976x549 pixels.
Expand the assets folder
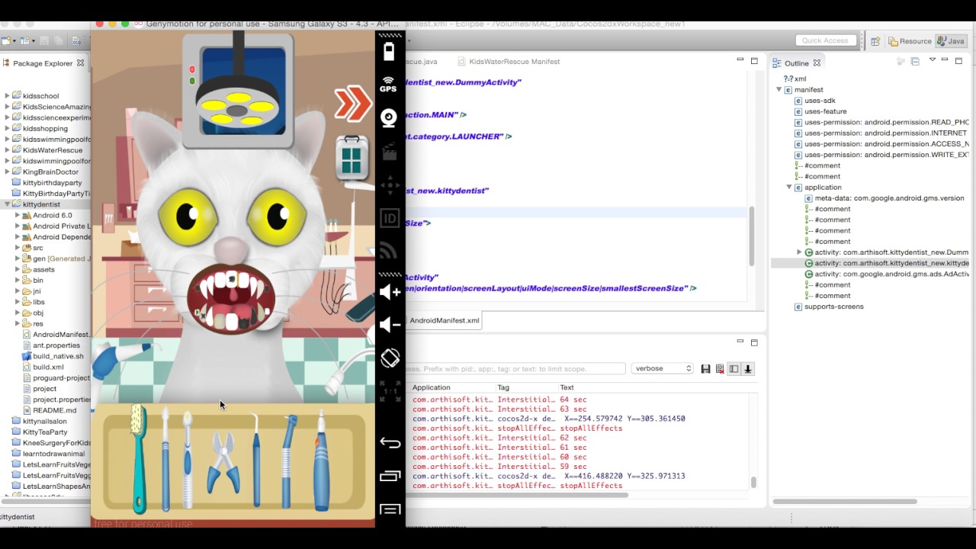18,269
